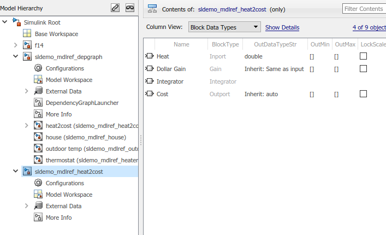Toggle LockScale checkbox for Cost
The width and height of the screenshot is (386, 235).
pyautogui.click(x=364, y=94)
